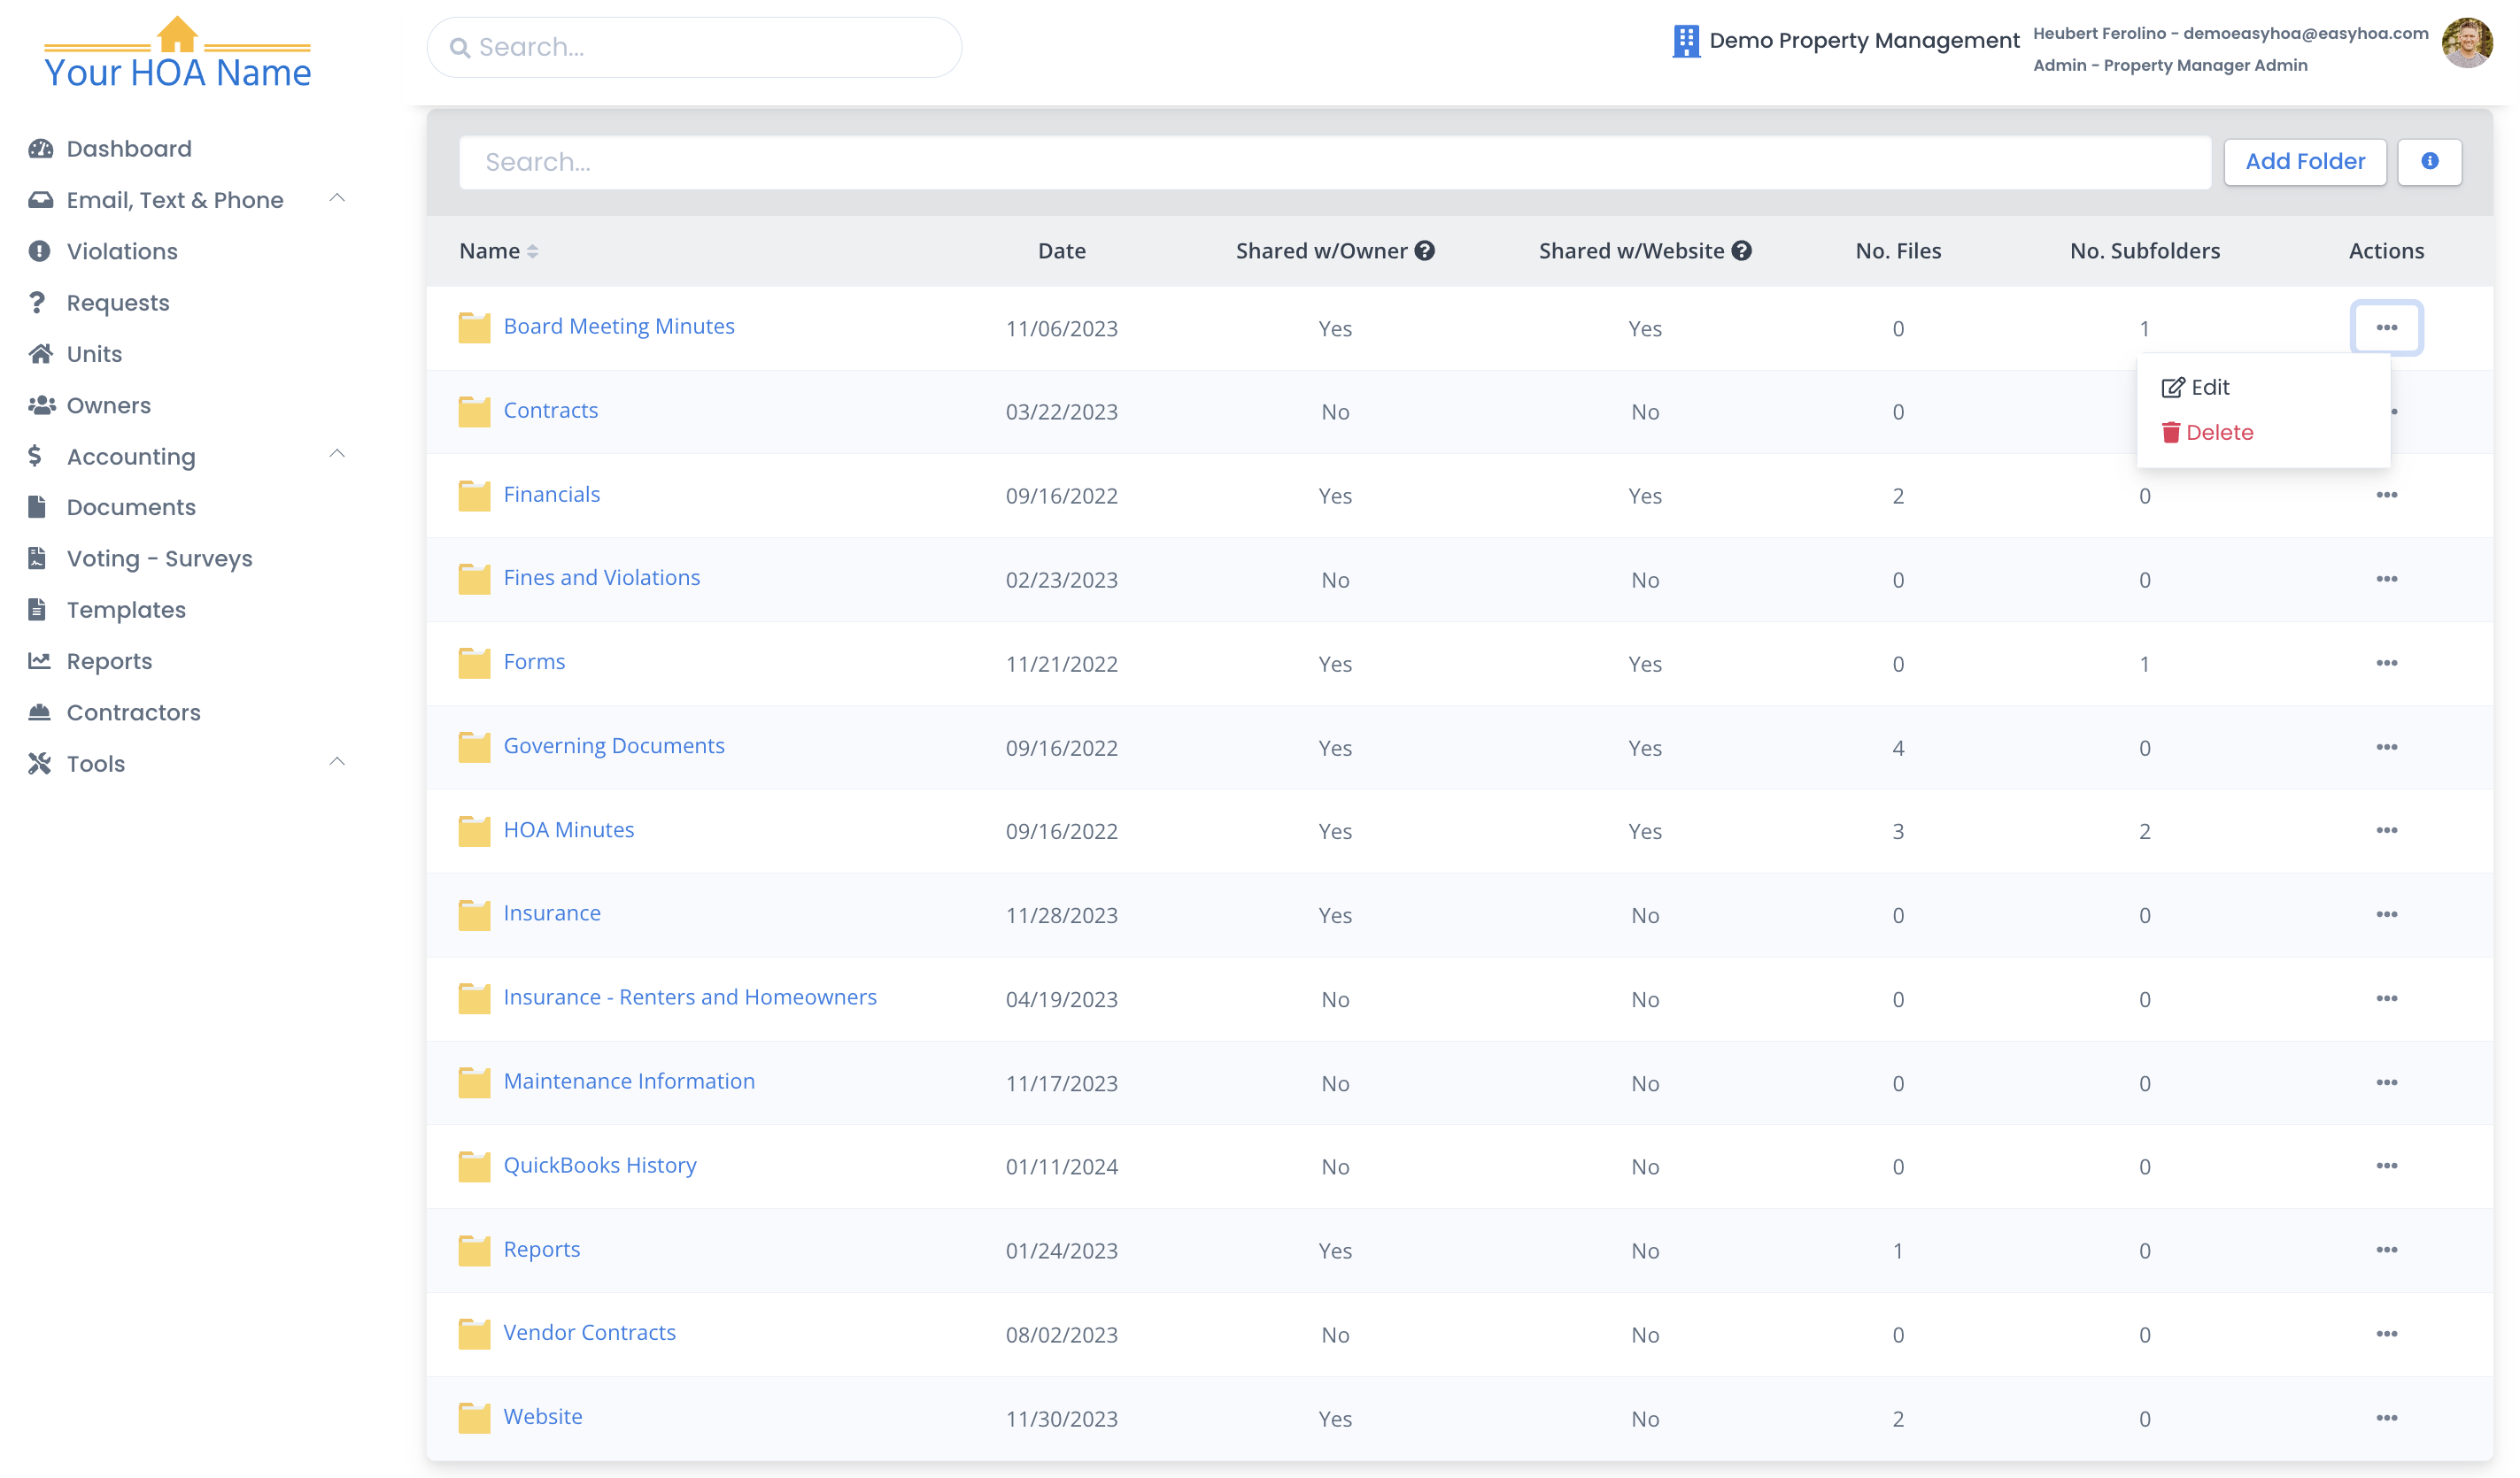Click the Accounting dollar icon
The image size is (2520, 1478).
(36, 456)
